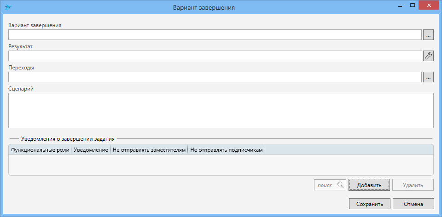This screenshot has height=217, width=442.
Task: Save with the Сохранить button
Action: (x=369, y=204)
